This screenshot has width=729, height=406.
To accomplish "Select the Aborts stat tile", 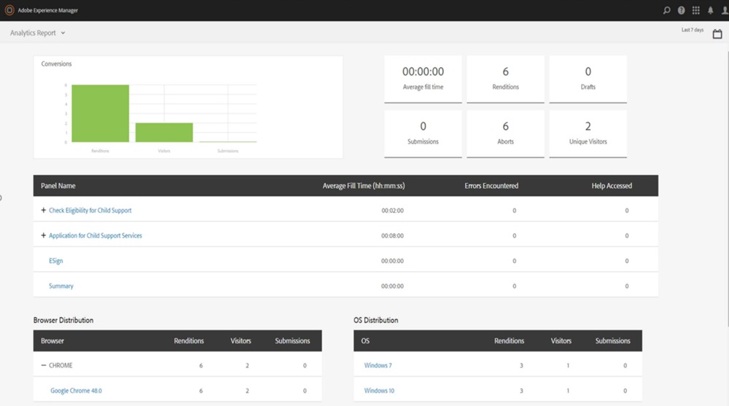I will (505, 133).
